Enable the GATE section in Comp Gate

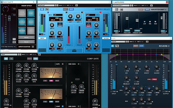(x=63, y=64)
